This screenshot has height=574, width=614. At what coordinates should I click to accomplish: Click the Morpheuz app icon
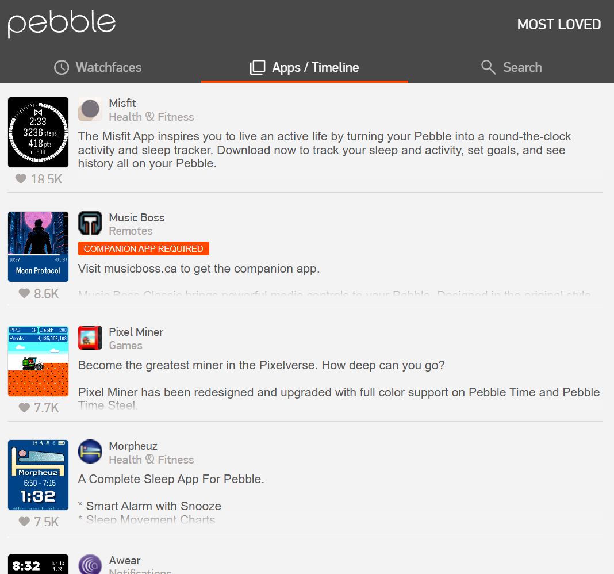point(90,451)
